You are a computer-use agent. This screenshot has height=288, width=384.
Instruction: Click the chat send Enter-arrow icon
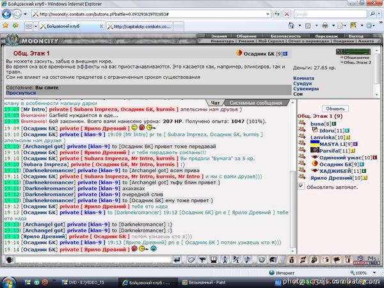point(177,260)
